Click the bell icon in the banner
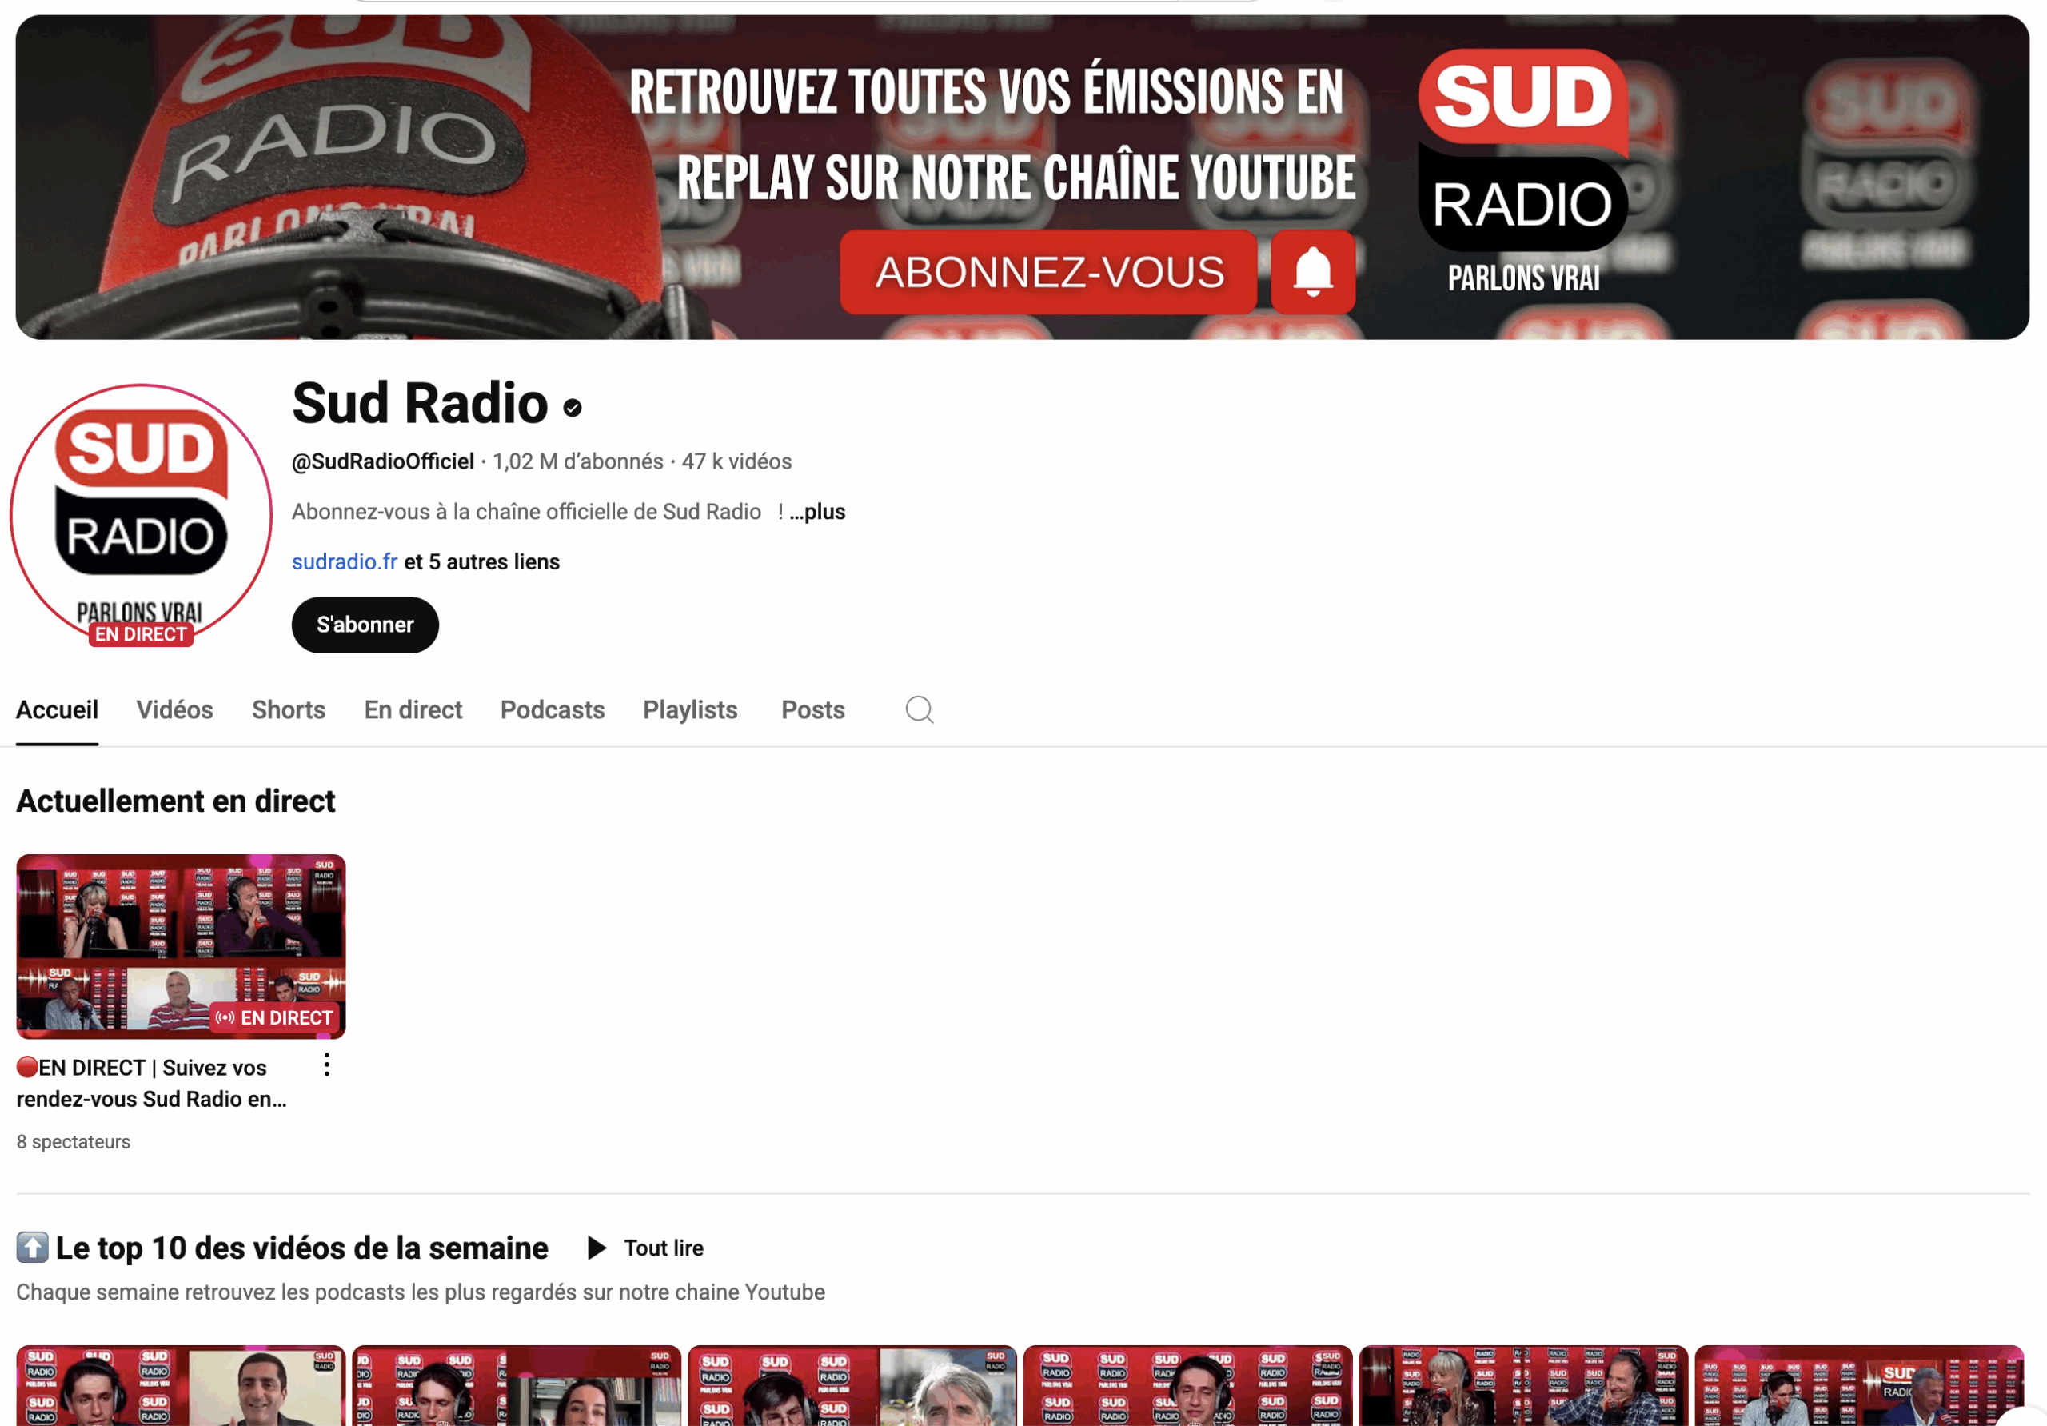Image resolution: width=2047 pixels, height=1426 pixels. tap(1312, 272)
